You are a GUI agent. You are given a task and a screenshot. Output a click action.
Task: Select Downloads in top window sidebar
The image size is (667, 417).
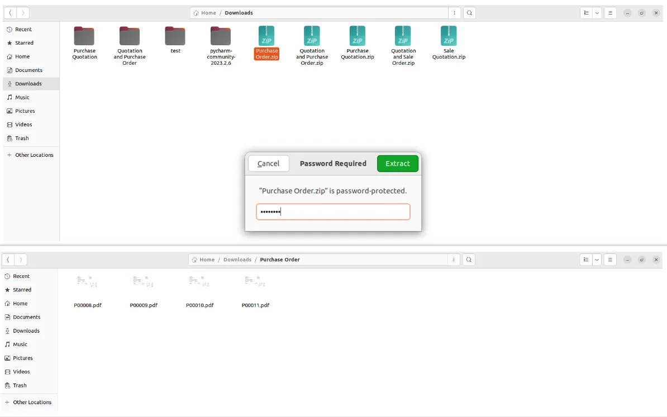point(31,84)
